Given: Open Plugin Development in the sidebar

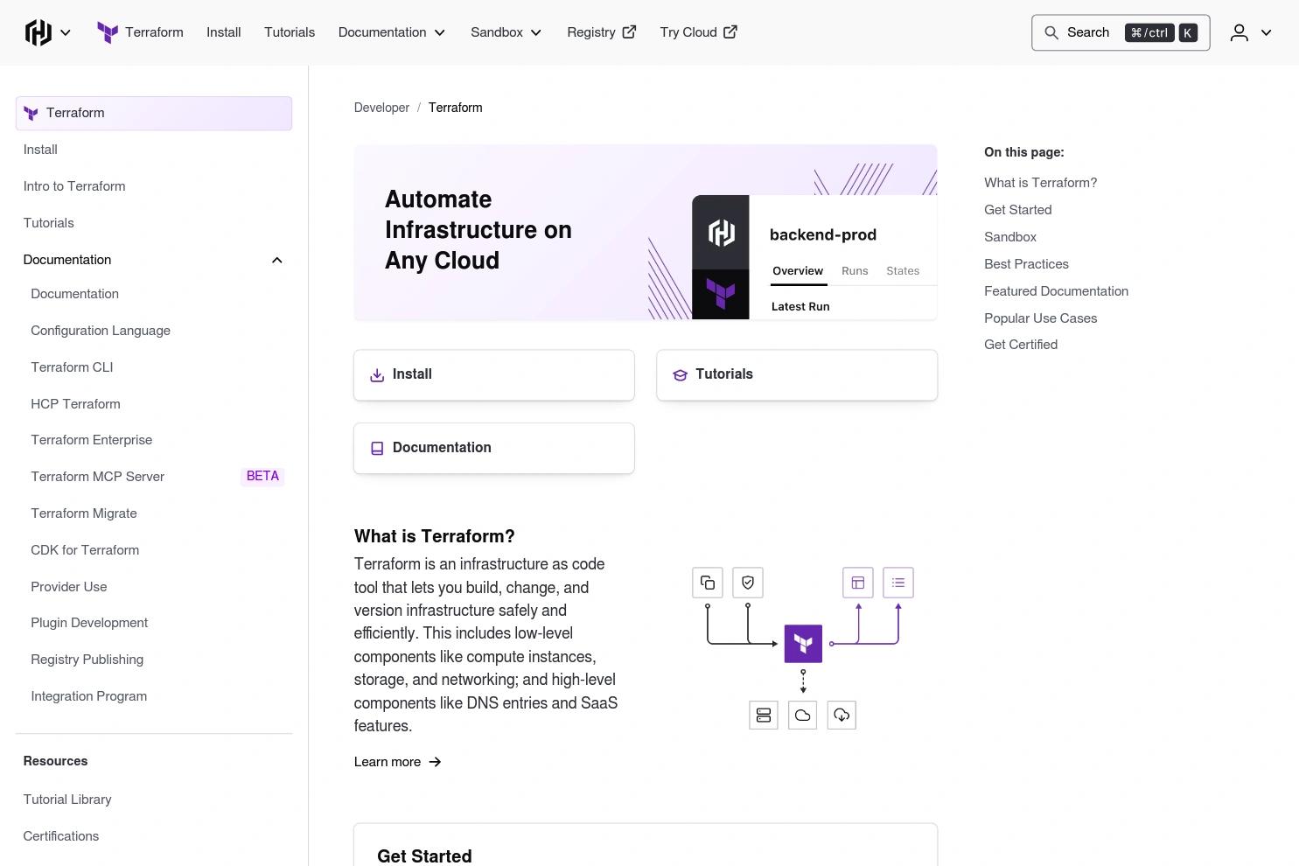Looking at the screenshot, I should pos(89,623).
